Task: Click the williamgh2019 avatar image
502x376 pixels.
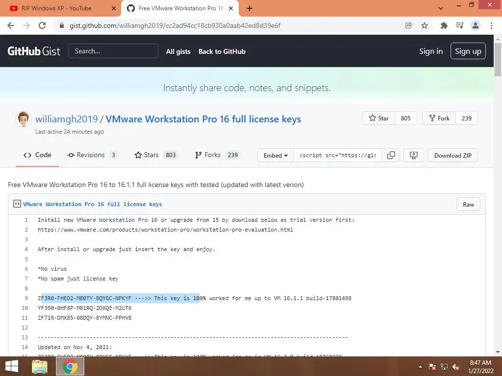Action: pos(24,119)
